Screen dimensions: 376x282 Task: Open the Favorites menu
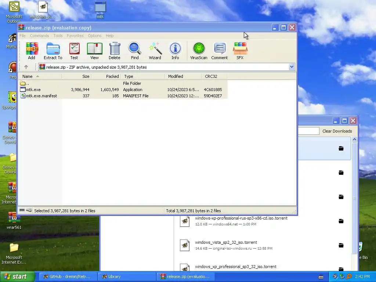(75, 36)
